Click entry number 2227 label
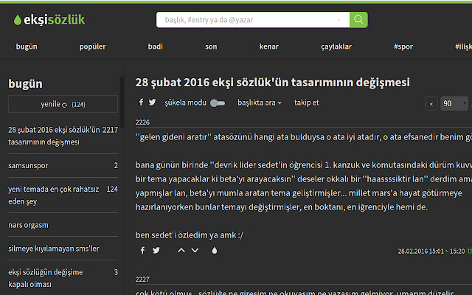This screenshot has height=295, width=472. pos(142,280)
